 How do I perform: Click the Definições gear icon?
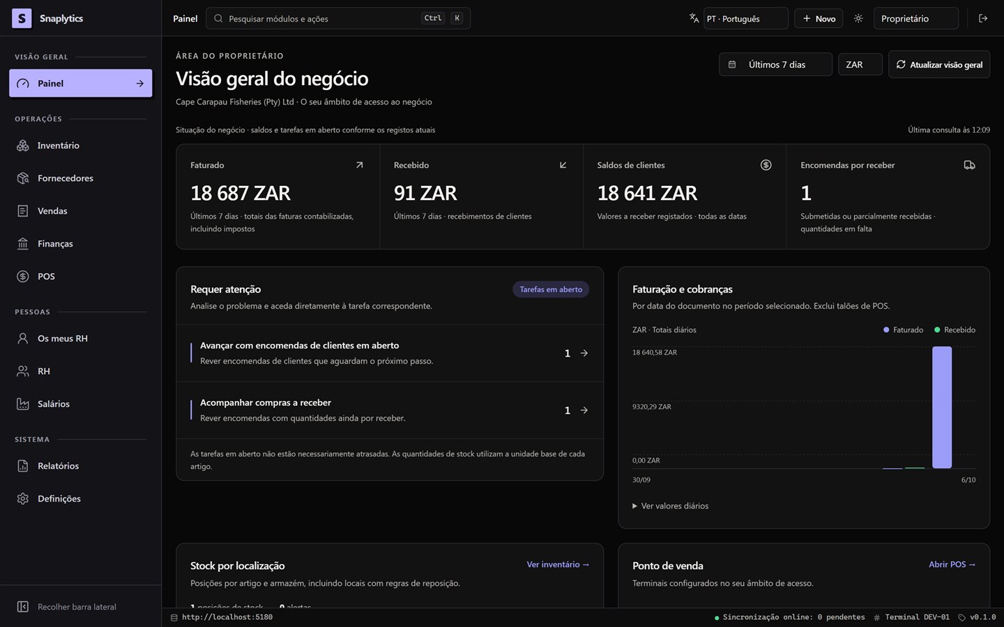23,499
